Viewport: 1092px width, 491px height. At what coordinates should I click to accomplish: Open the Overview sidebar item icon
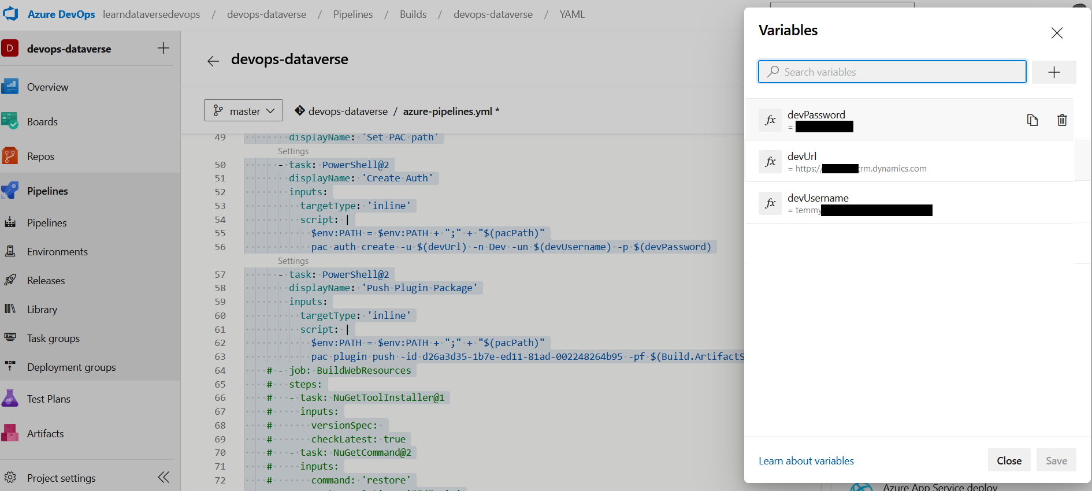point(10,87)
